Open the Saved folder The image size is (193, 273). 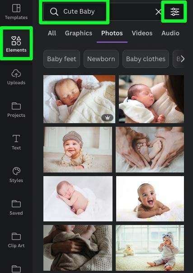point(16,207)
